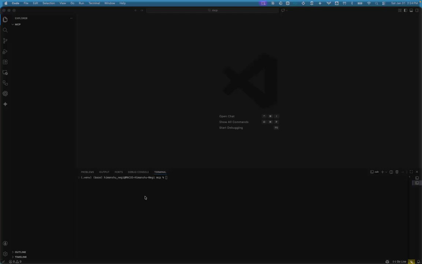Open the Selection menu

tap(49, 3)
